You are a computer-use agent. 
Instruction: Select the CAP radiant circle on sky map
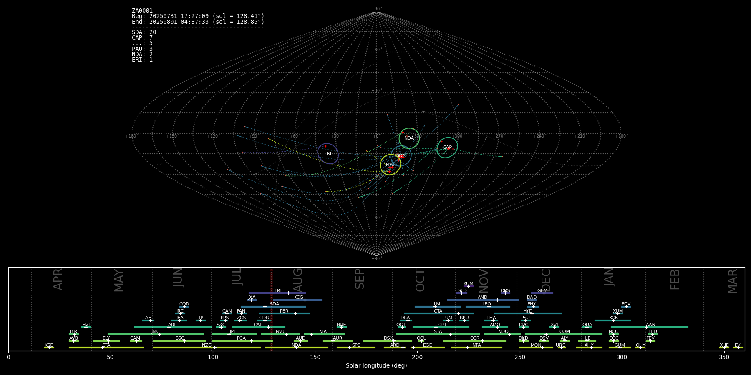(447, 147)
